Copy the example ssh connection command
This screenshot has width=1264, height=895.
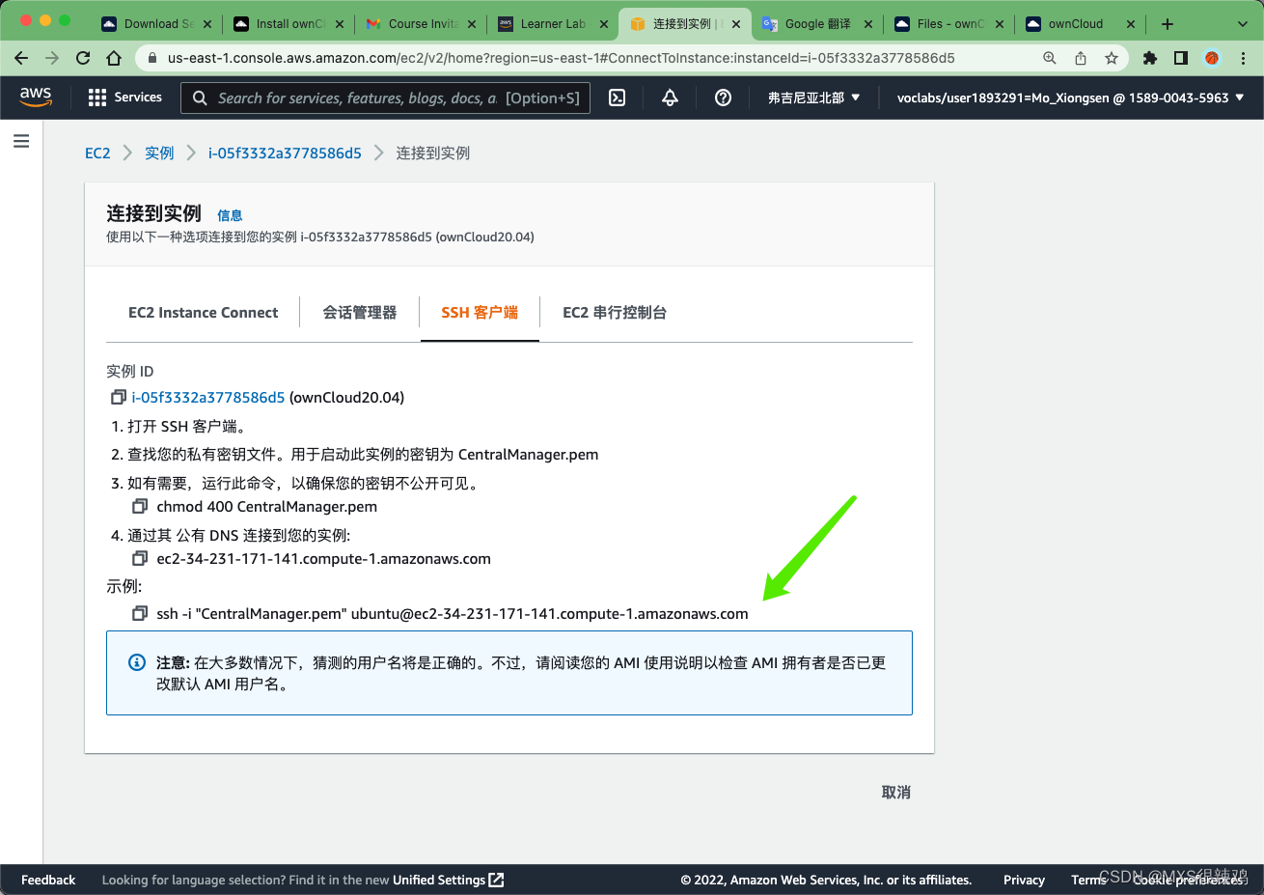(139, 613)
